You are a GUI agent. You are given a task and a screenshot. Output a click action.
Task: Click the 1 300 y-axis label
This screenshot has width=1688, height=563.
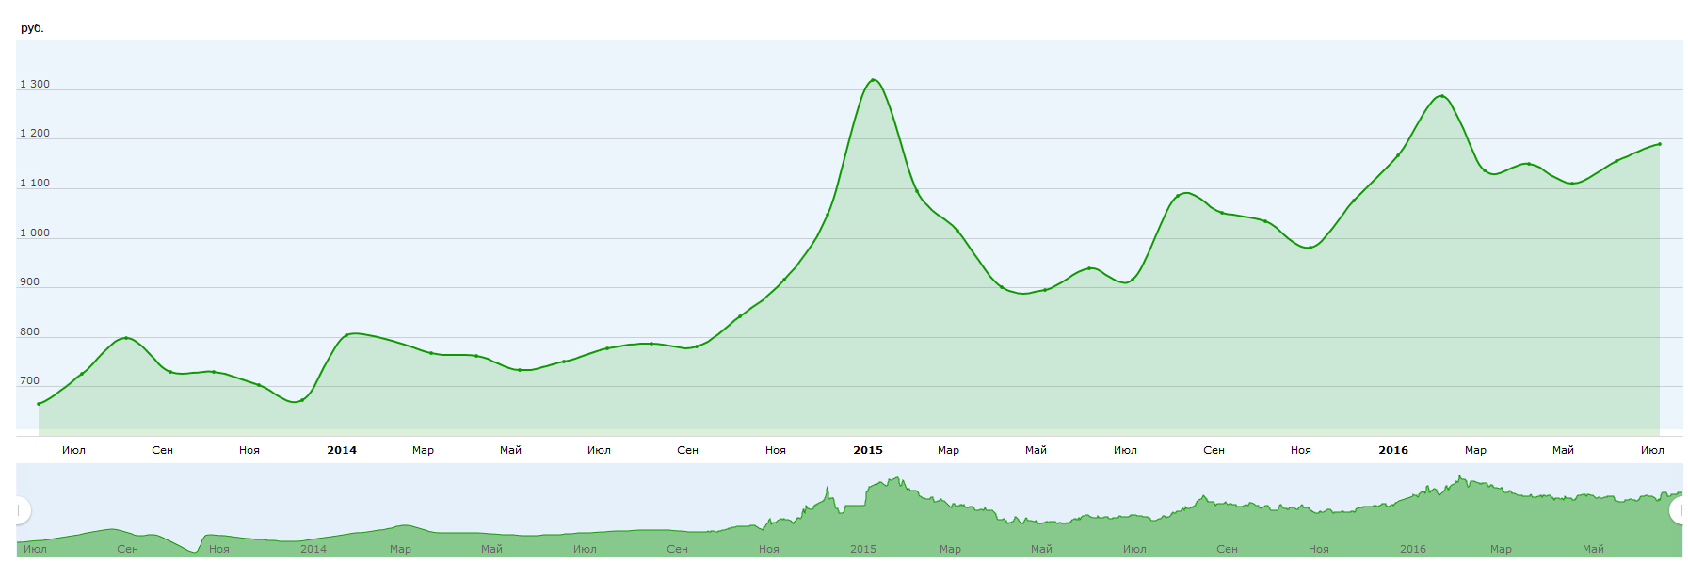point(35,84)
